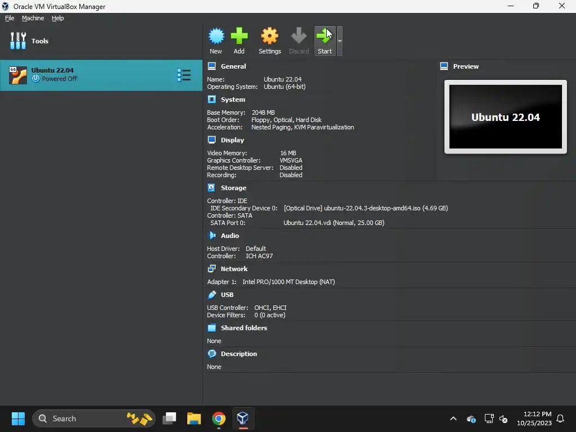Image resolution: width=576 pixels, height=432 pixels.
Task: Click the Discard toolbar icon
Action: (299, 36)
